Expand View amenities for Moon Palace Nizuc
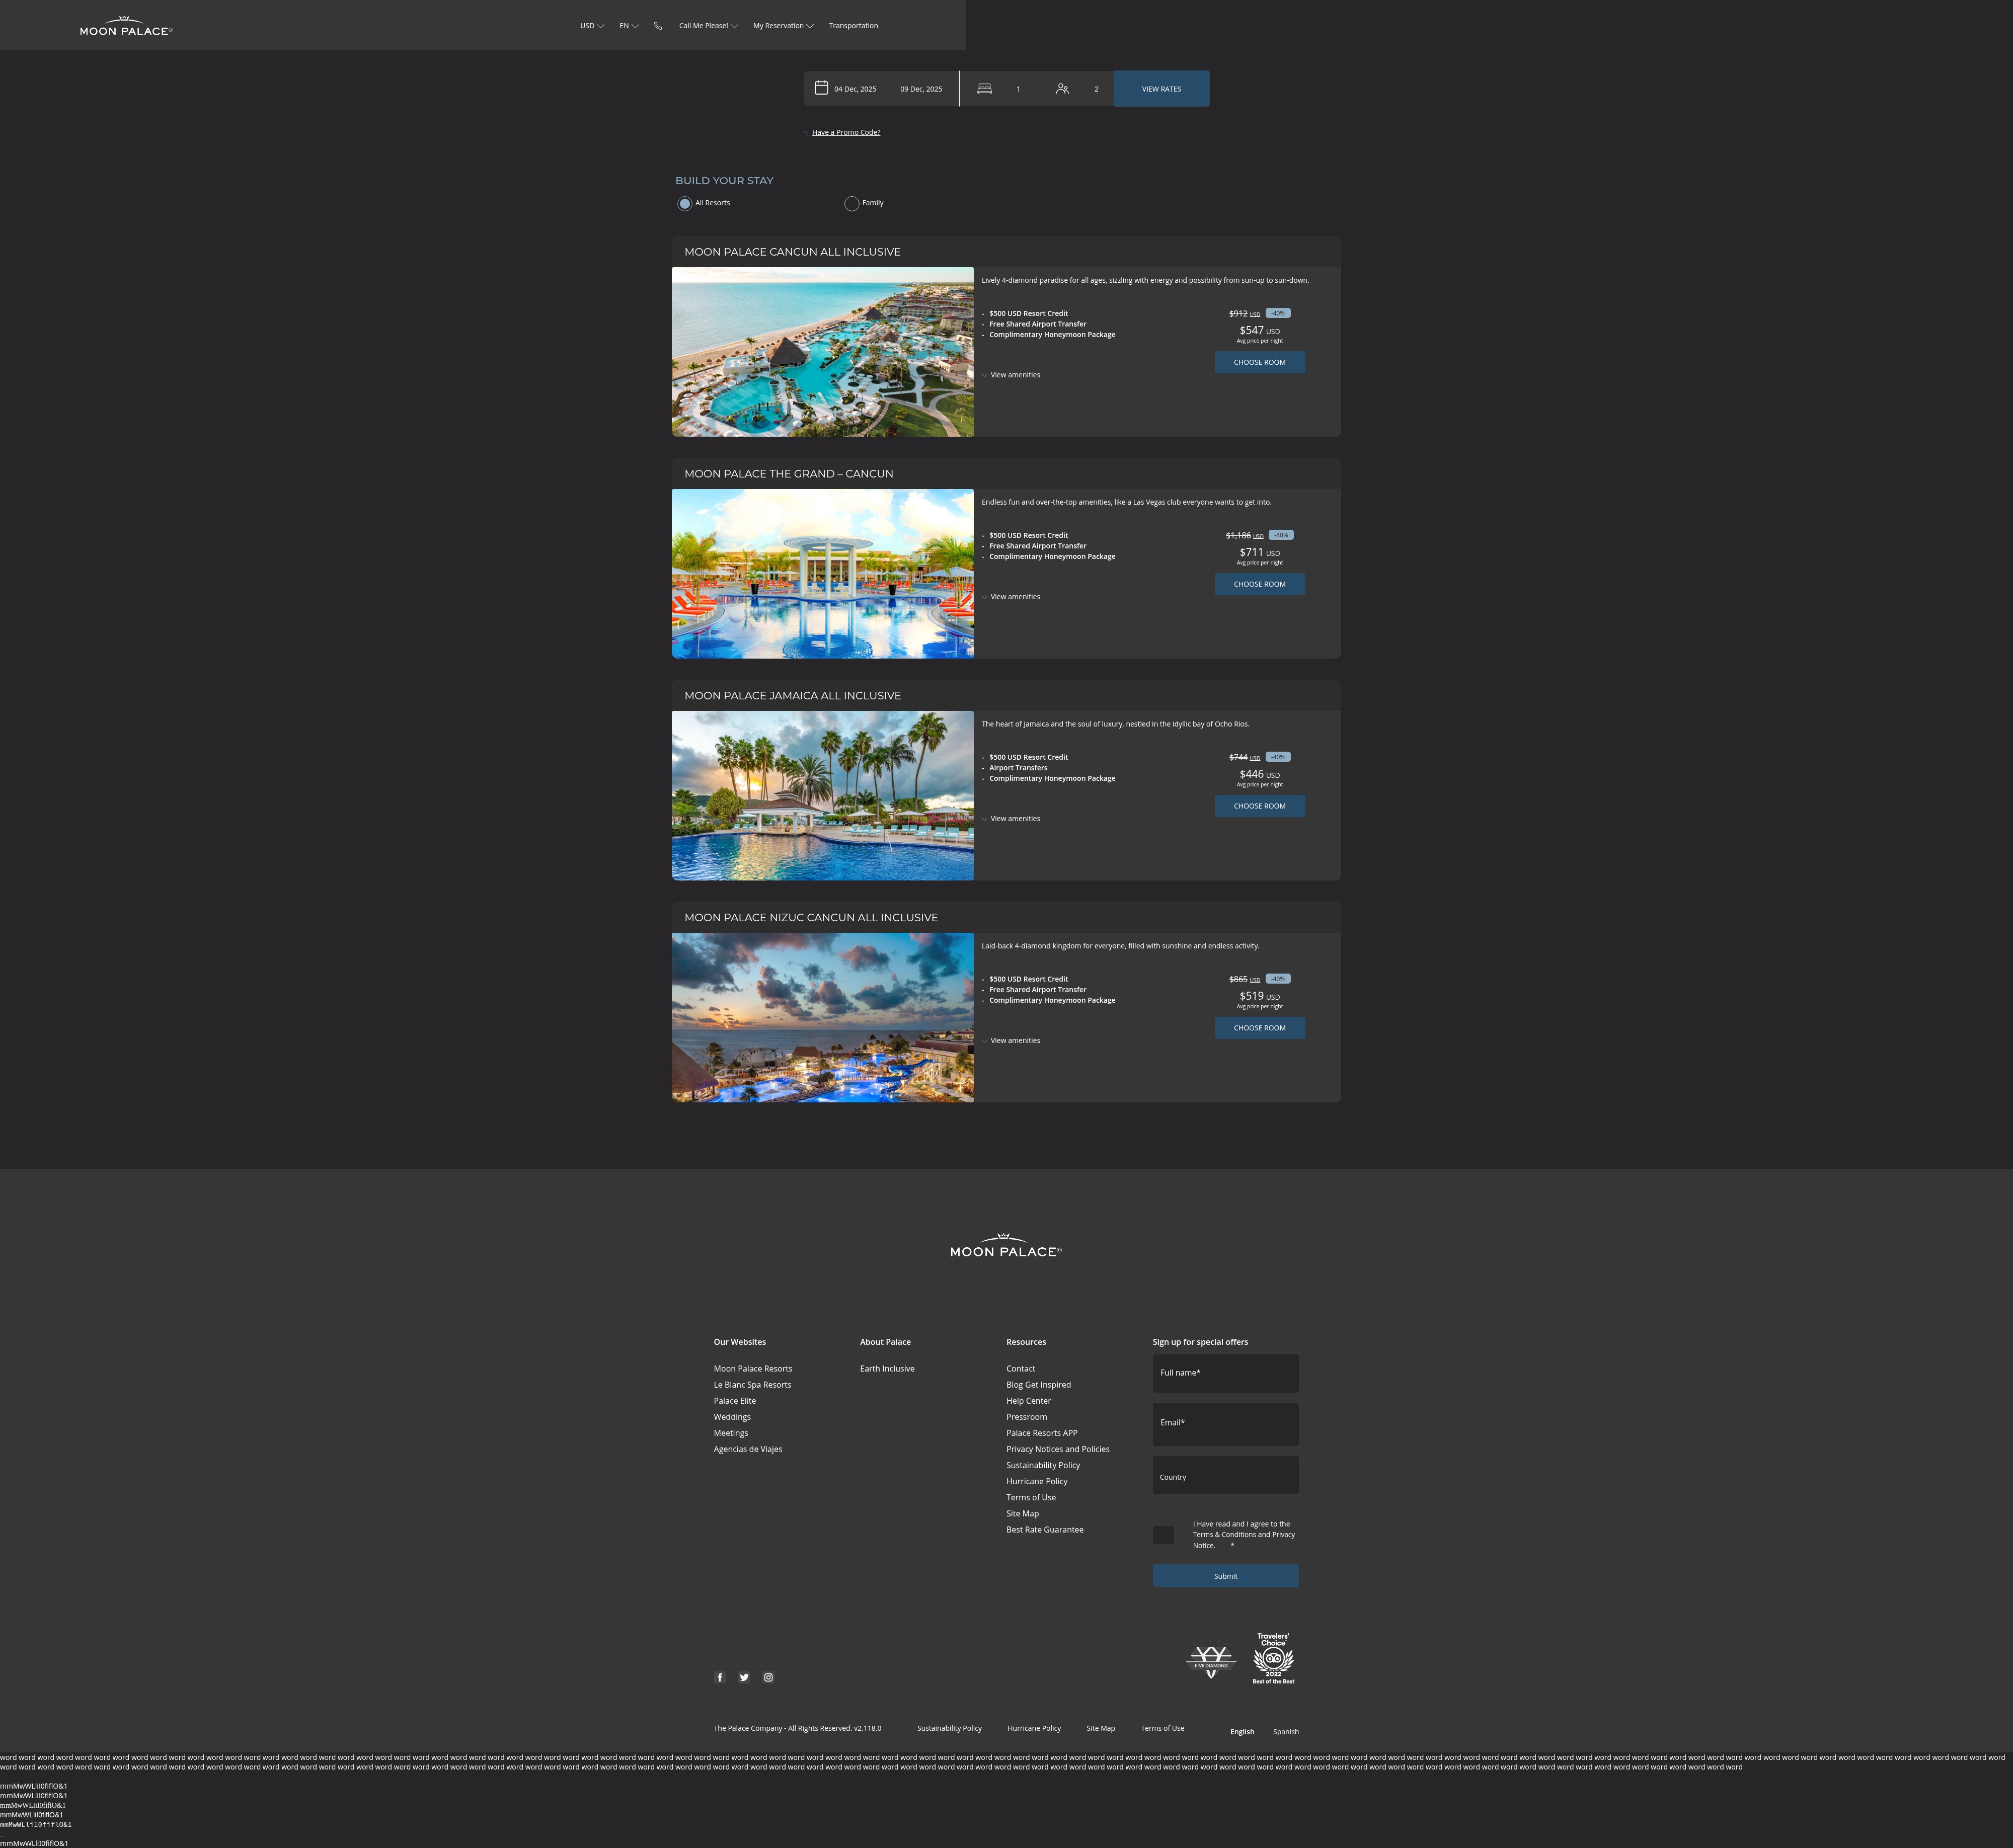The width and height of the screenshot is (2013, 1848). point(1011,1041)
